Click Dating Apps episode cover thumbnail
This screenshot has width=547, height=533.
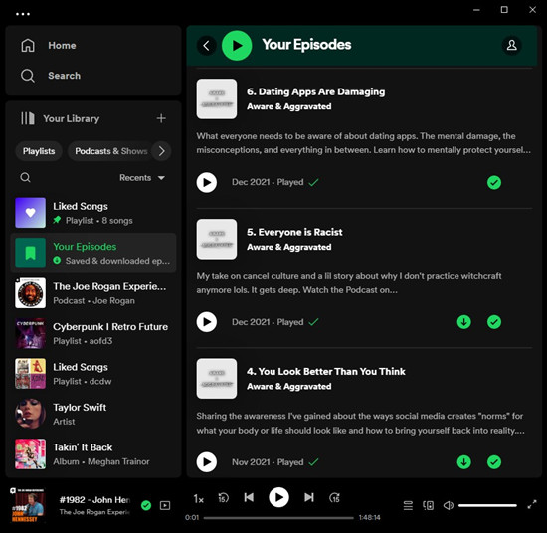(x=217, y=99)
